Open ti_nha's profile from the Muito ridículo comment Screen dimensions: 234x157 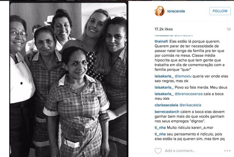pyautogui.click(x=160, y=128)
